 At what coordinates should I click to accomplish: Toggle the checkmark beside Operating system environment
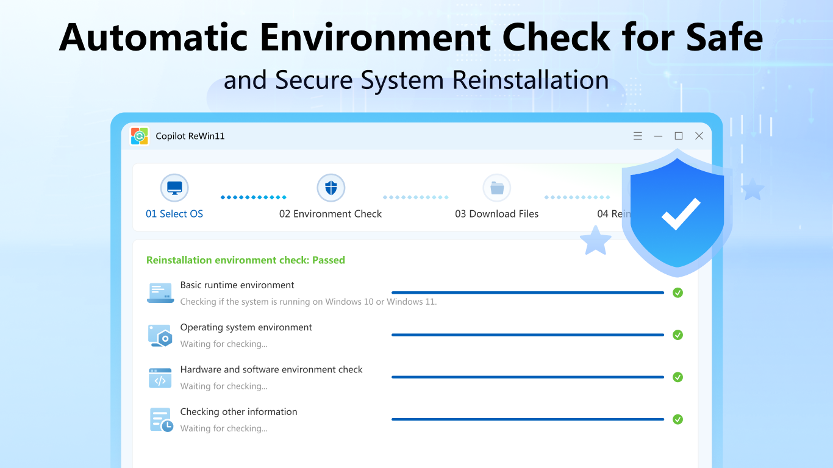coord(677,335)
